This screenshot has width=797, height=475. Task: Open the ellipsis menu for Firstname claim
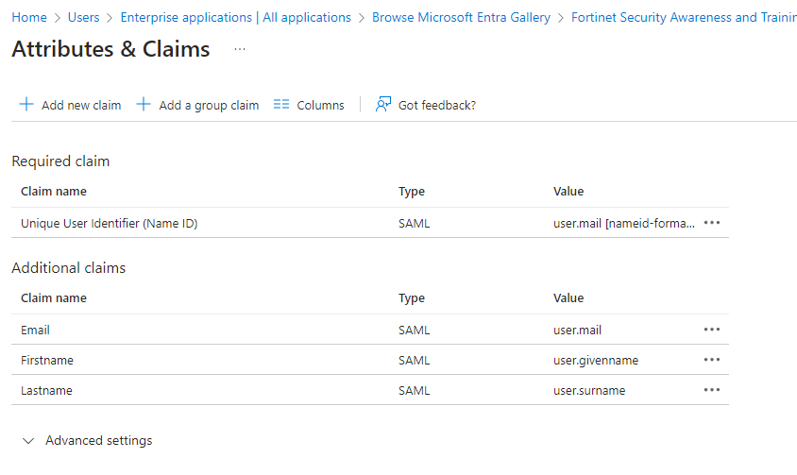click(712, 360)
